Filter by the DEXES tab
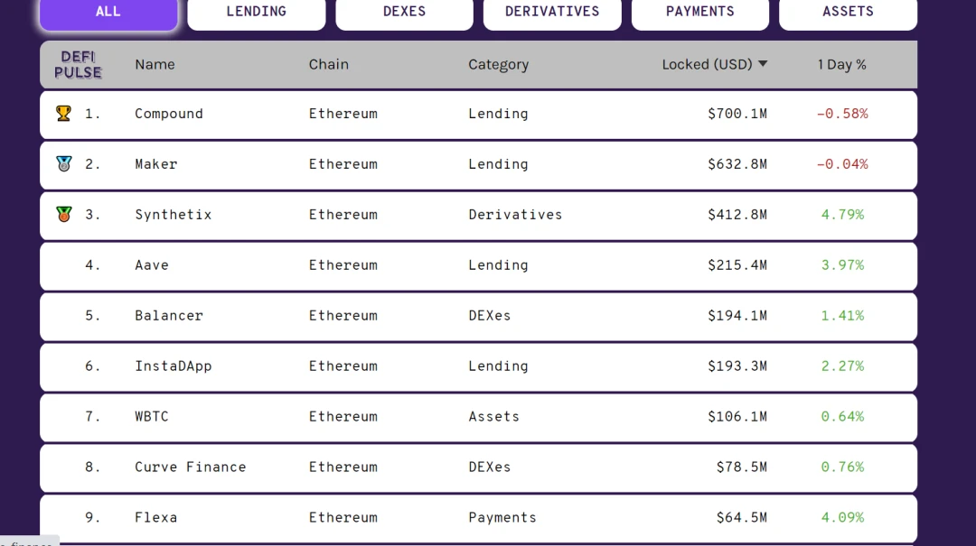This screenshot has width=976, height=546. click(x=404, y=12)
